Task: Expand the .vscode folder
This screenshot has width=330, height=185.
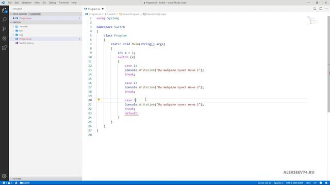Action: pyautogui.click(x=13, y=26)
